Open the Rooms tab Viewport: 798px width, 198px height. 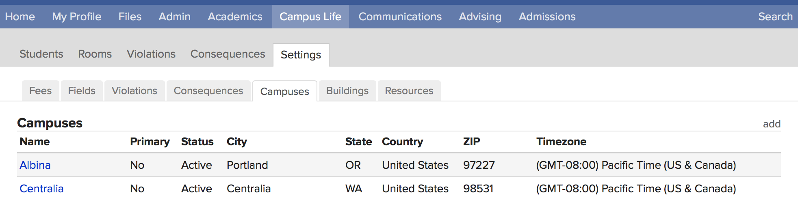95,54
